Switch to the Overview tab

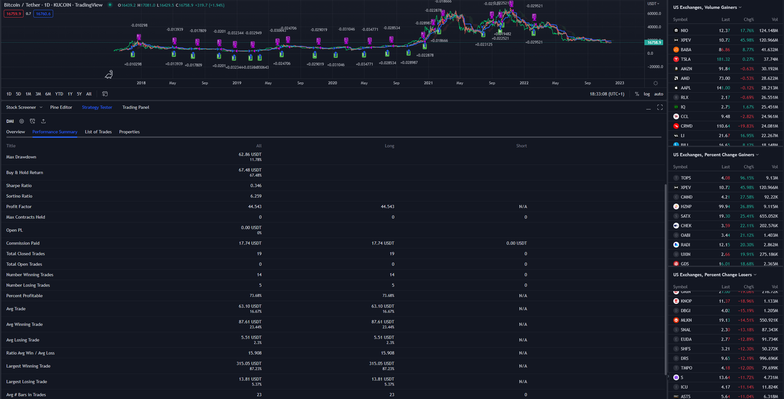tap(15, 132)
